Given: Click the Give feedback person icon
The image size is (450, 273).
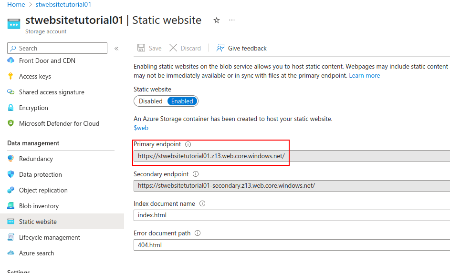Looking at the screenshot, I should [x=220, y=48].
